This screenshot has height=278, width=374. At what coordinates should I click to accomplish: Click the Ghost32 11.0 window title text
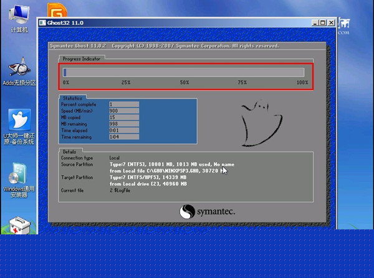tap(65, 23)
